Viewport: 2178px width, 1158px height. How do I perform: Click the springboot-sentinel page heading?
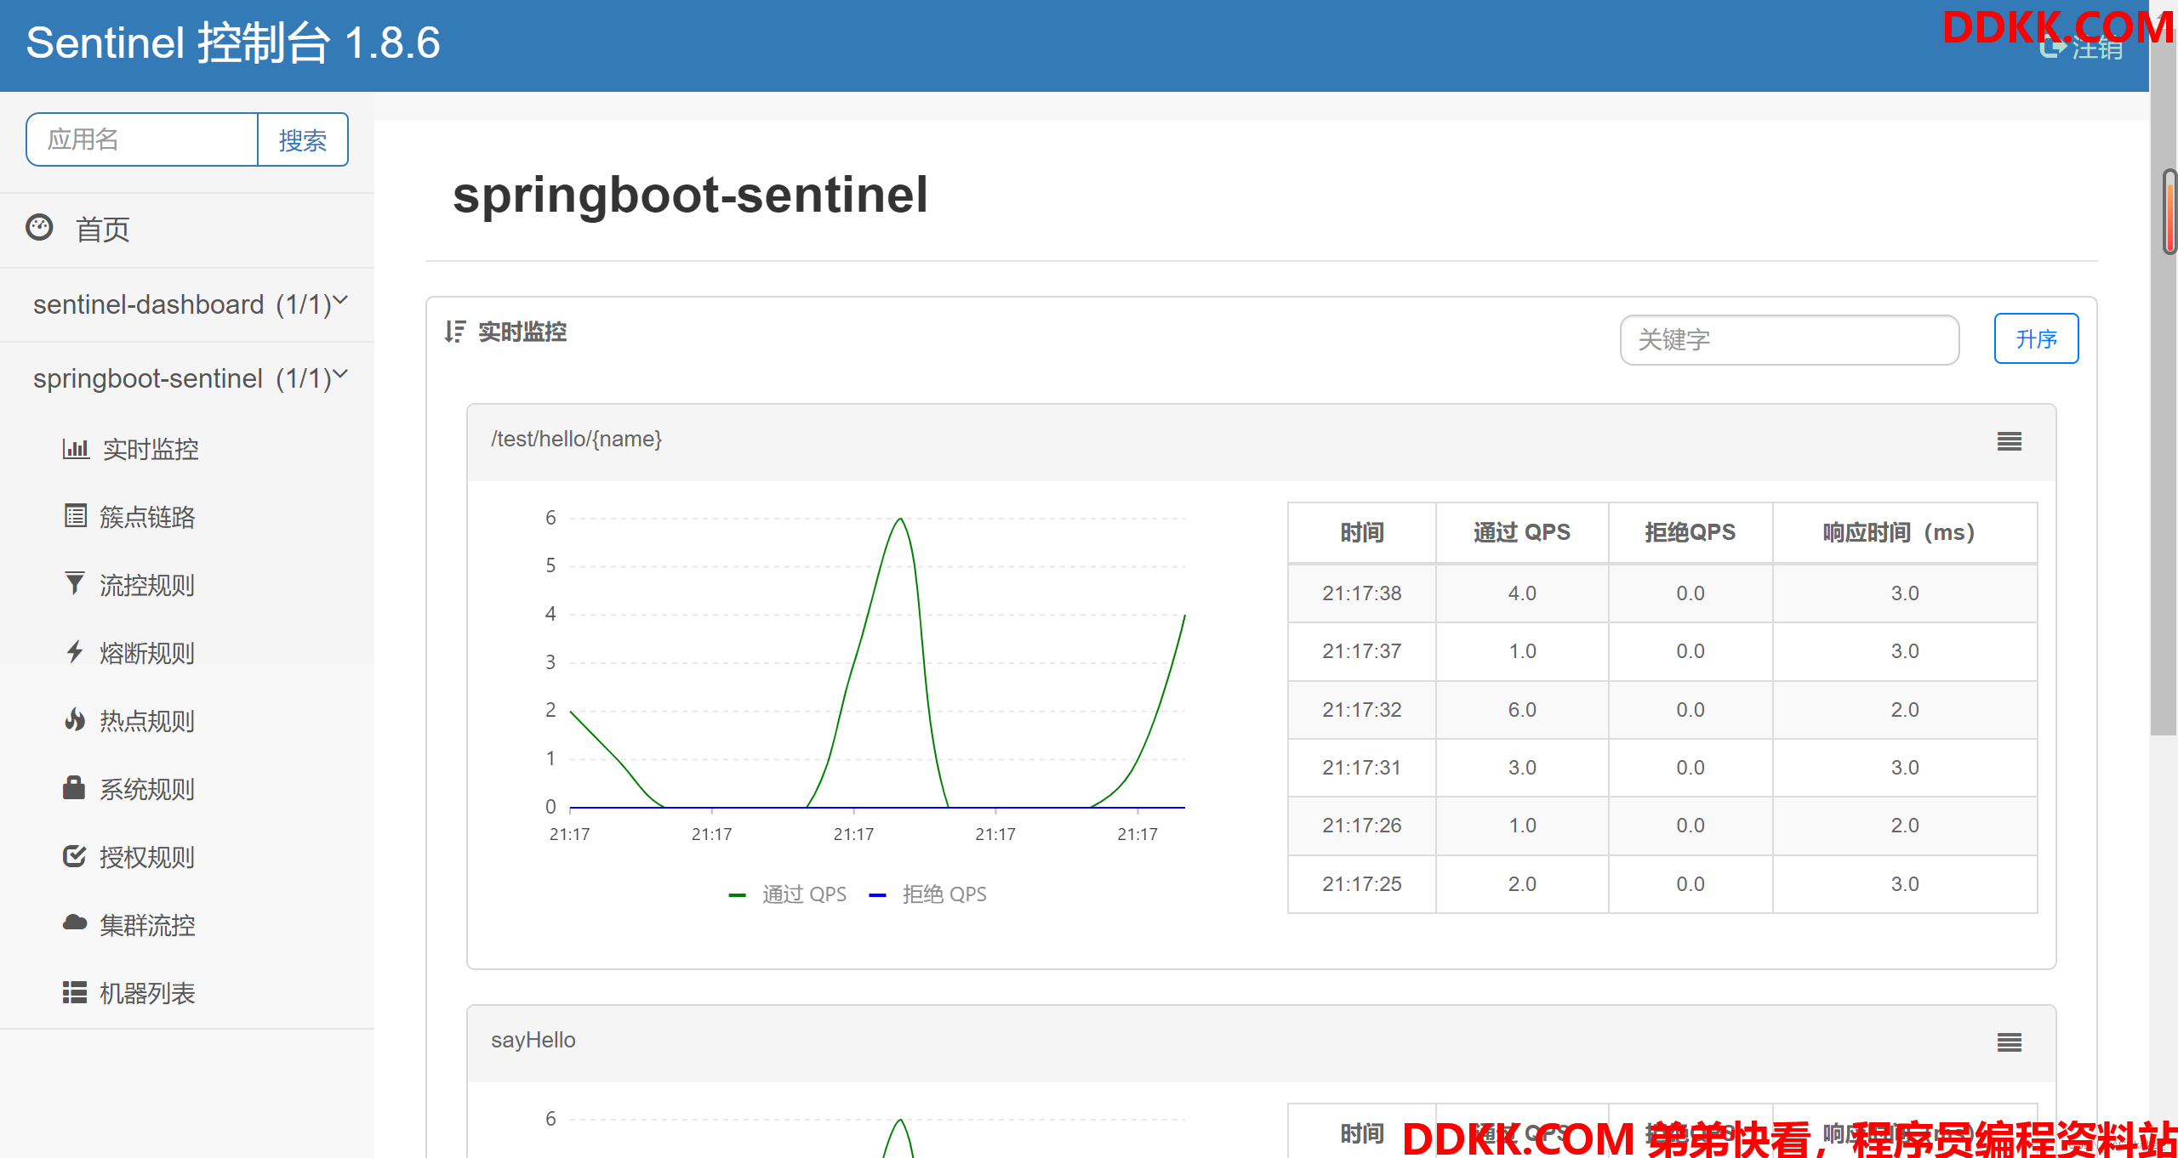point(690,195)
